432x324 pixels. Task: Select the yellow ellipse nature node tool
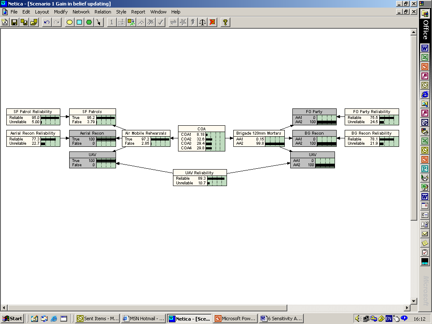click(70, 22)
